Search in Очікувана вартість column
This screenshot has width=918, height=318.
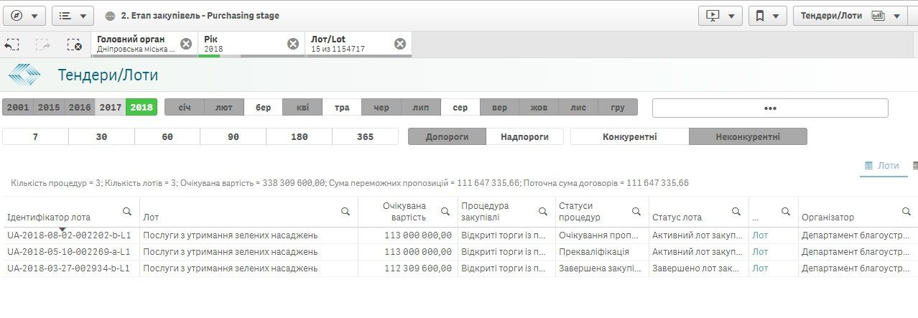[x=445, y=211]
